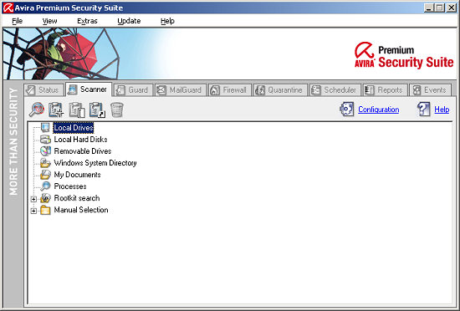
Task: Click the create desktop shortcut profile icon
Action: point(97,110)
